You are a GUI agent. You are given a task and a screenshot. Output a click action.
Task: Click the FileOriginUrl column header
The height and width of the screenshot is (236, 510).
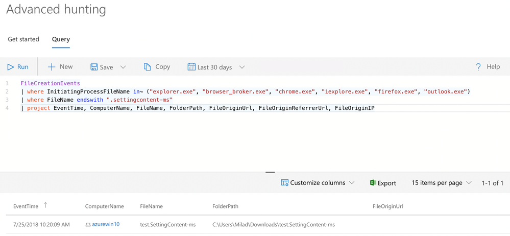(x=388, y=206)
